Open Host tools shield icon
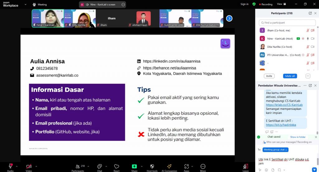The width and height of the screenshot is (319, 172). click(x=152, y=167)
